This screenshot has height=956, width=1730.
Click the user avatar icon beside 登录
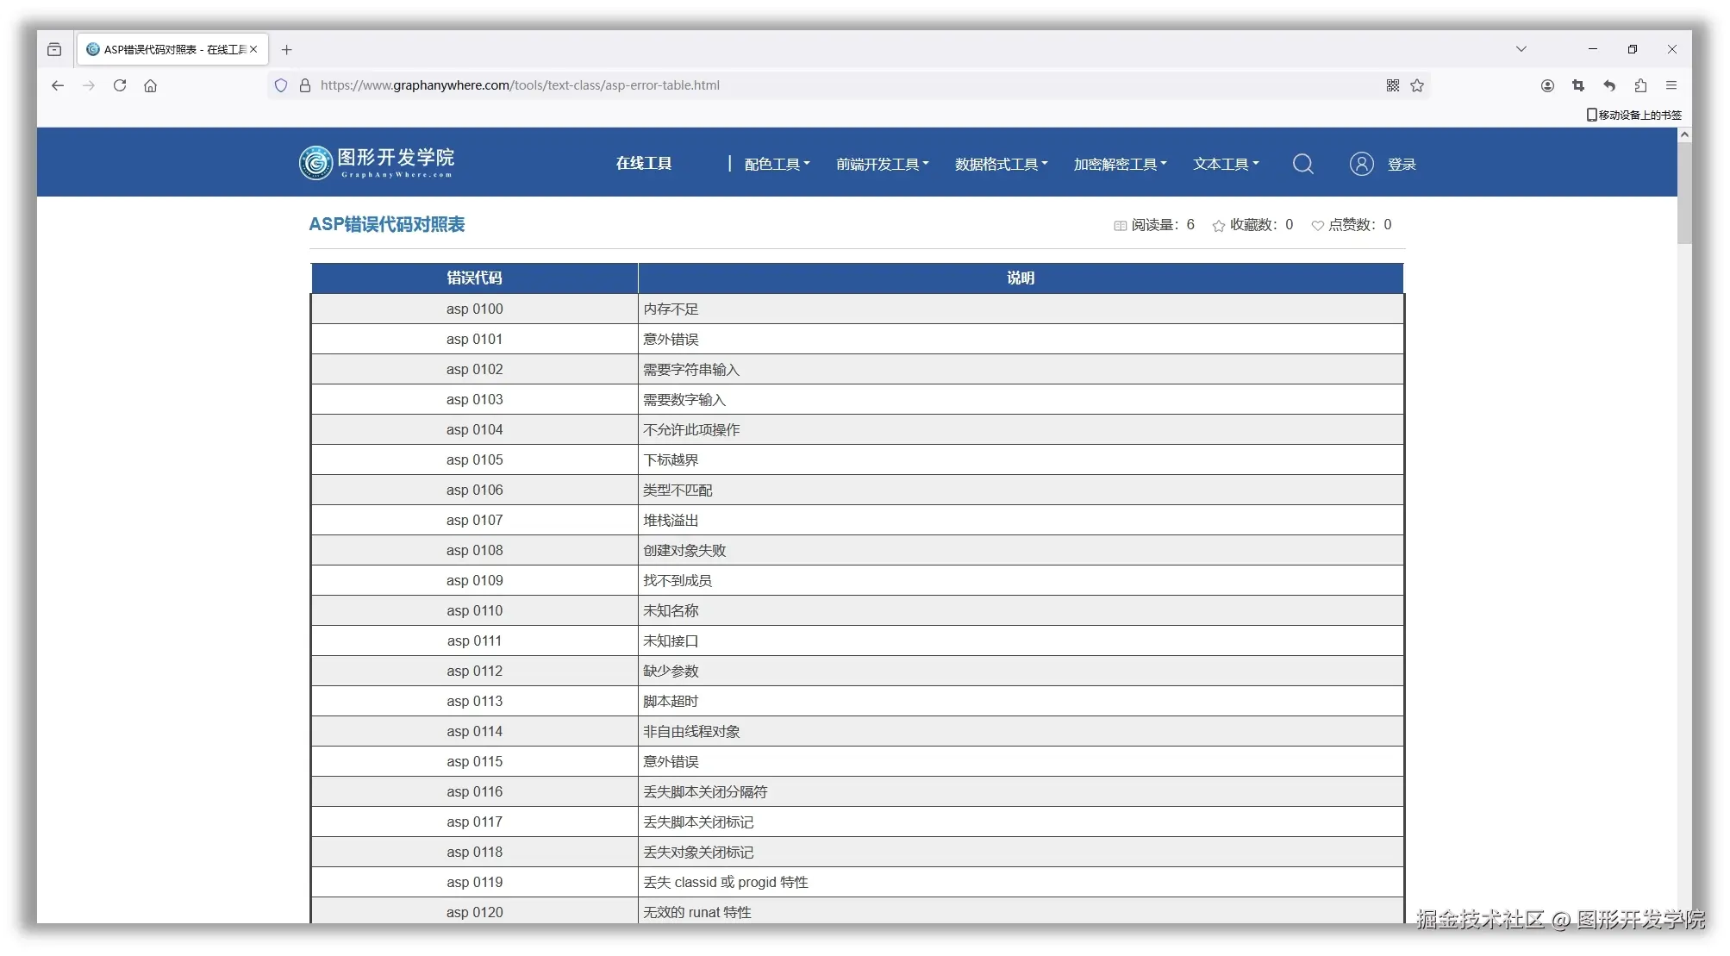tap(1360, 164)
